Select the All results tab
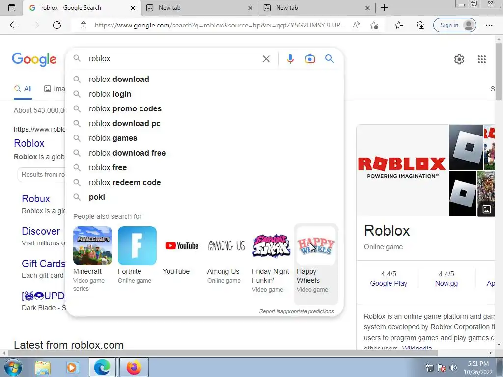The width and height of the screenshot is (503, 377). (23, 89)
